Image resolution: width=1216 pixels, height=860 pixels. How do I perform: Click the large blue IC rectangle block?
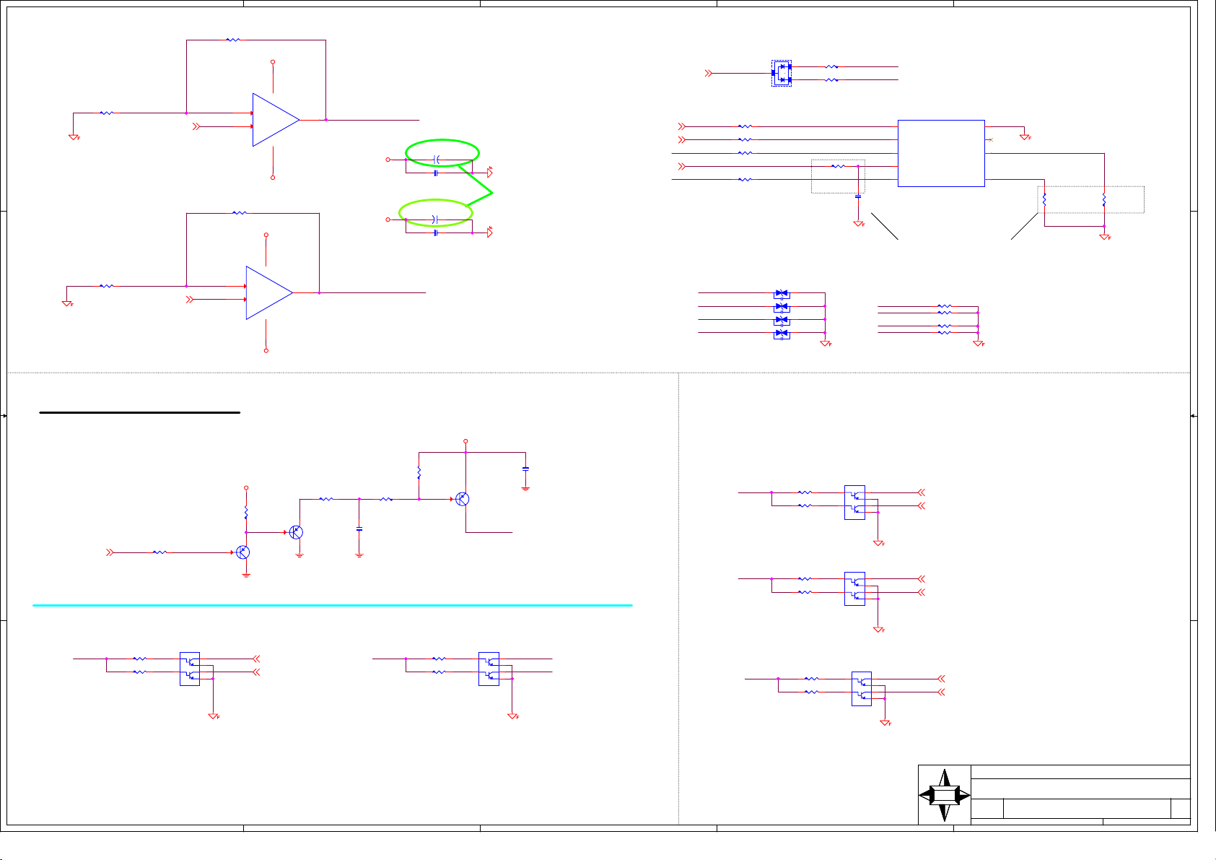941,153
